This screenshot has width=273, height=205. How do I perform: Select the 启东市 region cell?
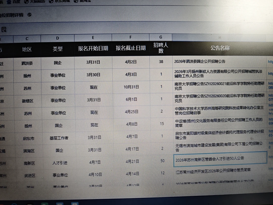click(x=29, y=139)
